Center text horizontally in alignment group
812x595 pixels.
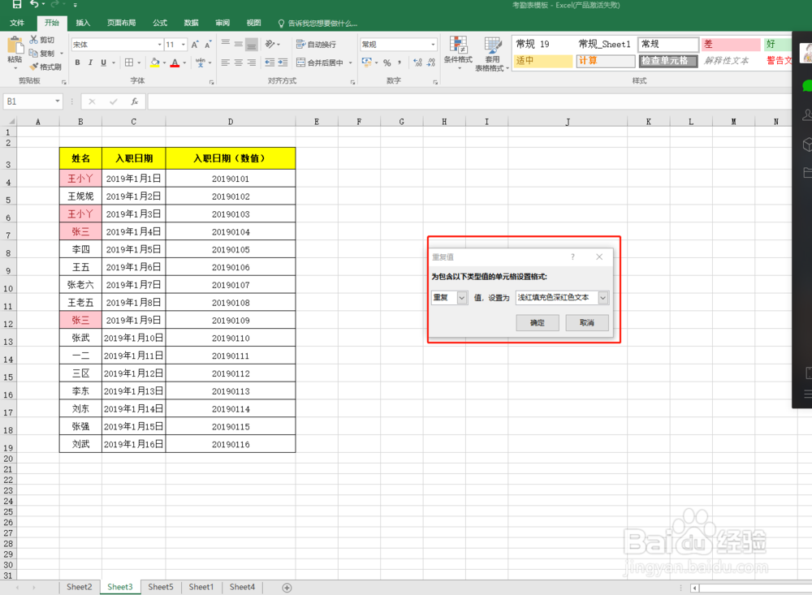238,63
